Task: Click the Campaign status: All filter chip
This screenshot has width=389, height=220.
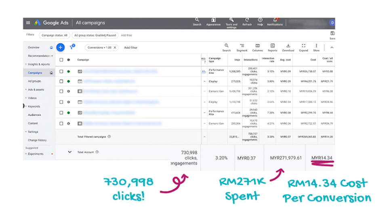Action: [x=55, y=35]
